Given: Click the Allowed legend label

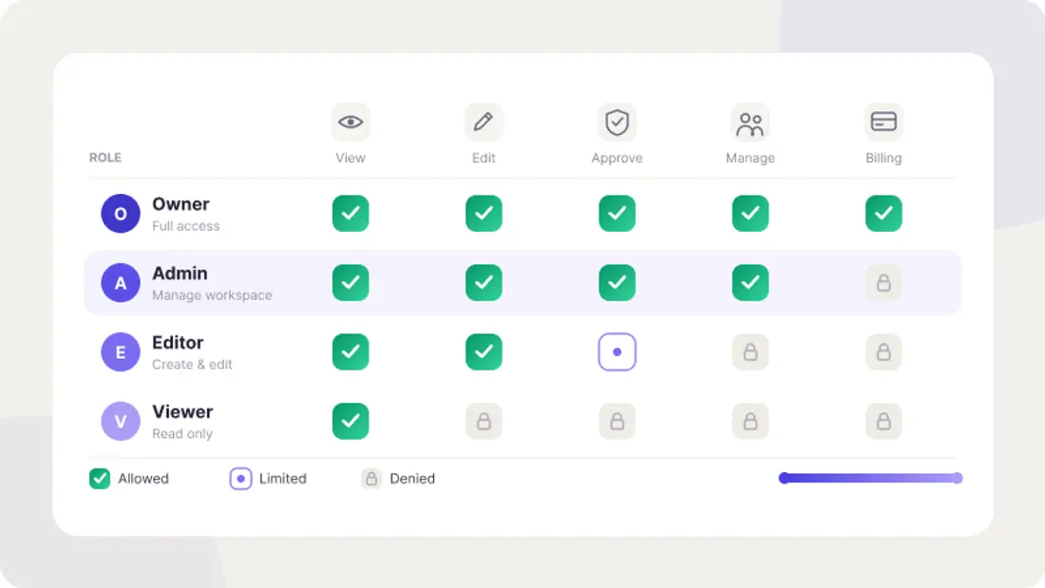Looking at the screenshot, I should [x=143, y=479].
